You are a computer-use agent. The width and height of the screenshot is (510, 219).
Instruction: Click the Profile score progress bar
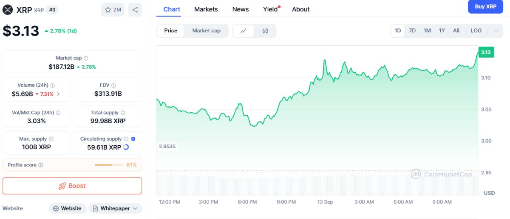click(109, 165)
